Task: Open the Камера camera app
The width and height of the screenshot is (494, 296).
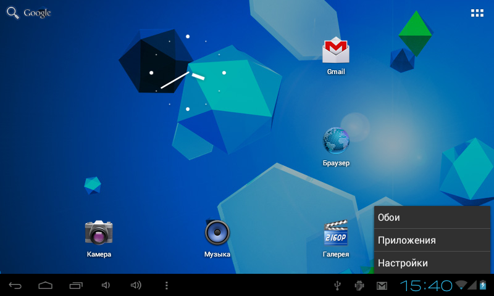Action: pos(99,239)
